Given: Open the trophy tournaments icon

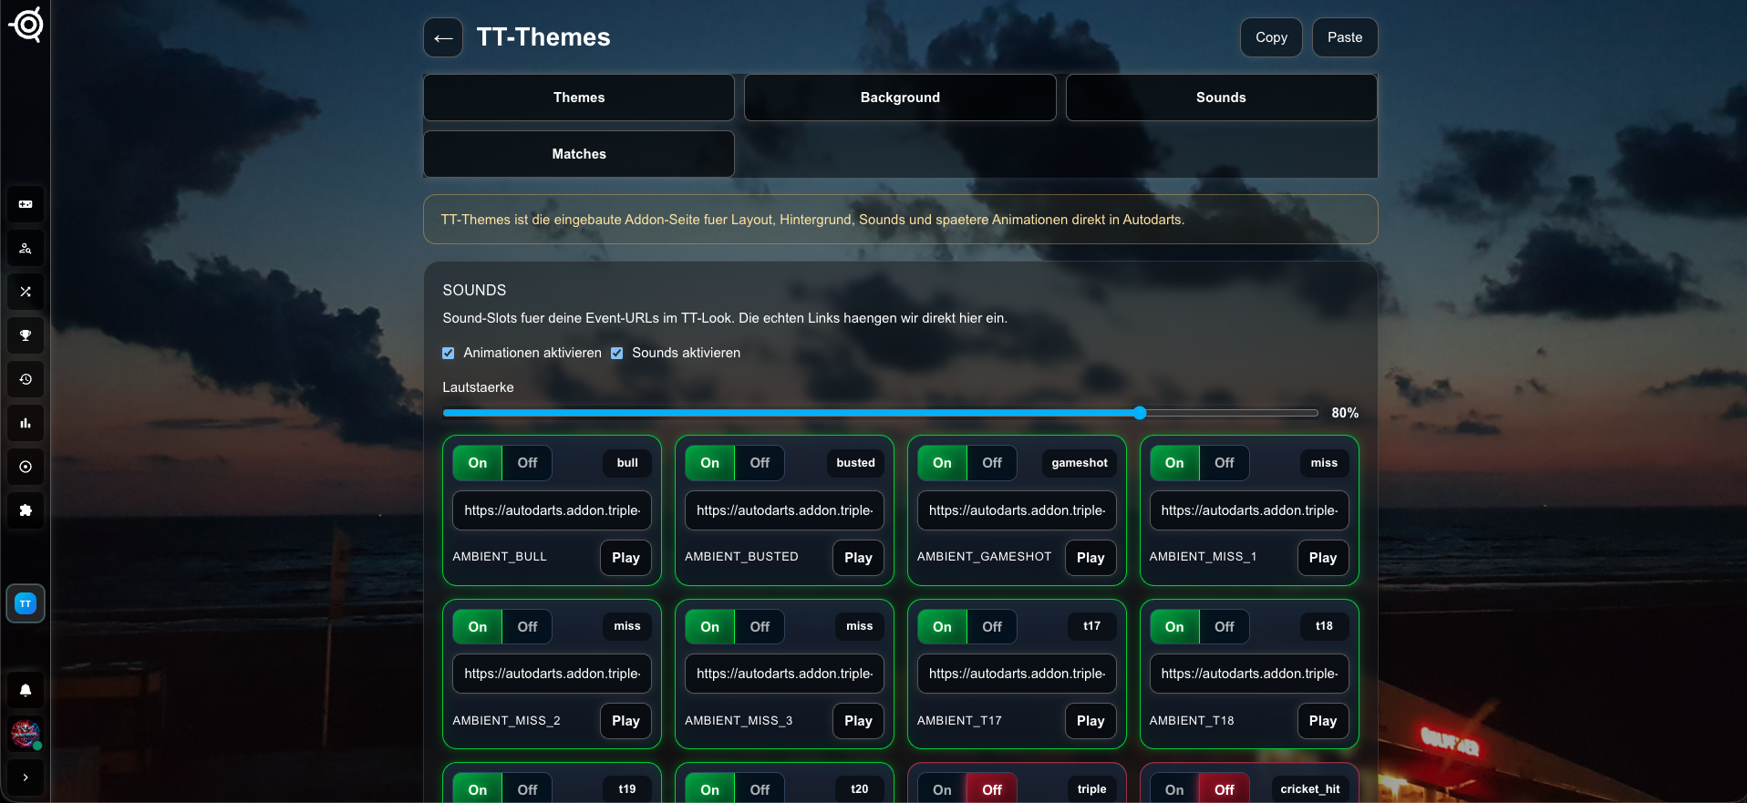Looking at the screenshot, I should click(x=26, y=335).
